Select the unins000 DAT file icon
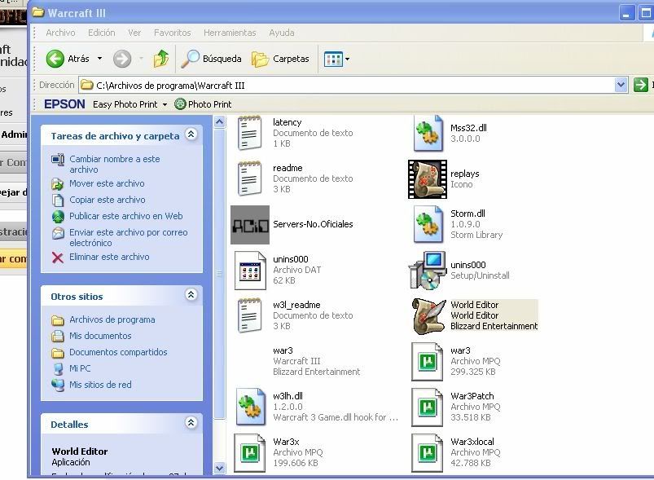 pos(250,271)
